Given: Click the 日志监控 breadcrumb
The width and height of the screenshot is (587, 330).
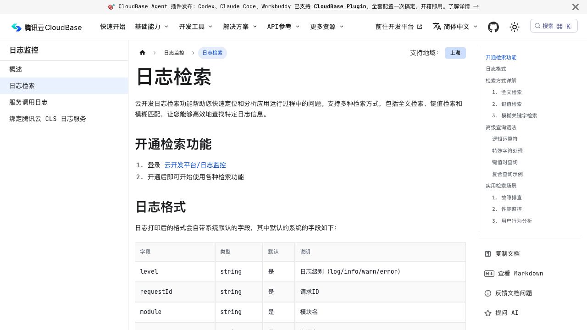Looking at the screenshot, I should (174, 53).
